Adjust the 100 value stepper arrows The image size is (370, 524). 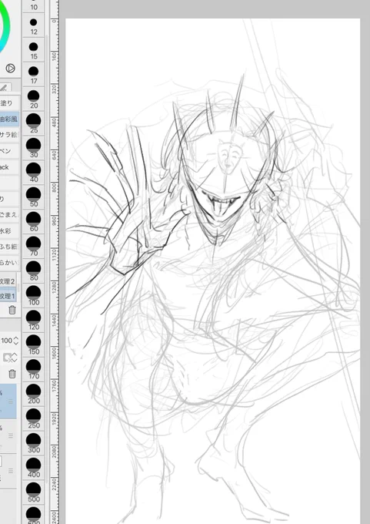tap(15, 341)
